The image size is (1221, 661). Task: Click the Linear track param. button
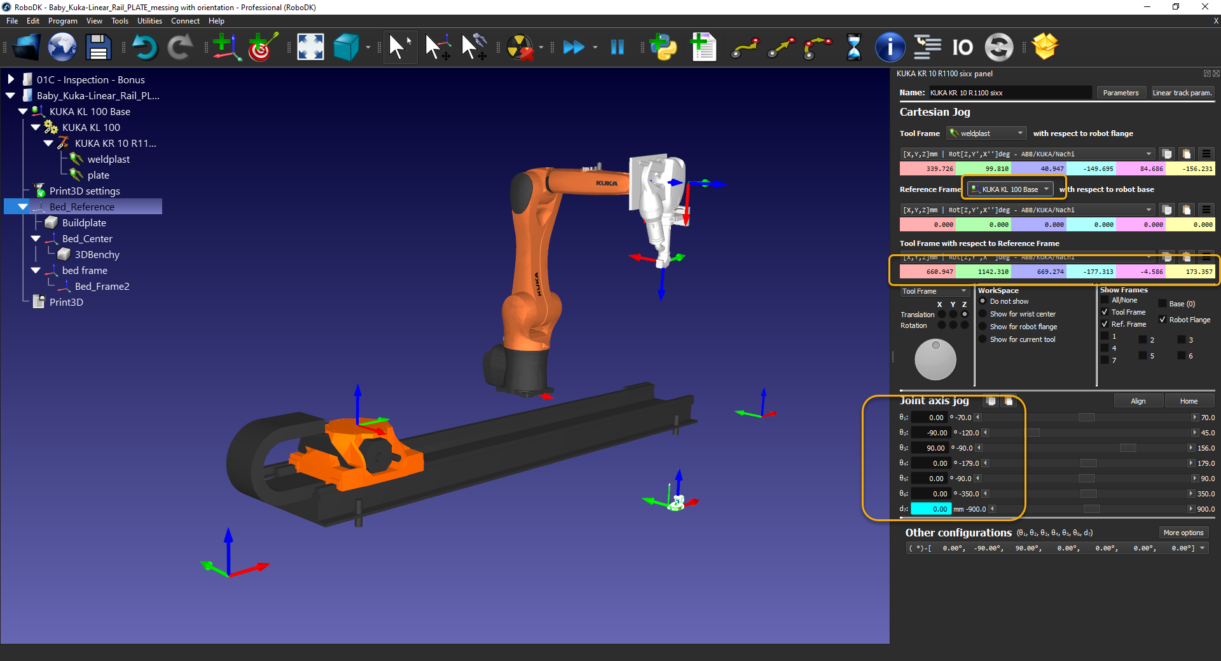[x=1182, y=93]
